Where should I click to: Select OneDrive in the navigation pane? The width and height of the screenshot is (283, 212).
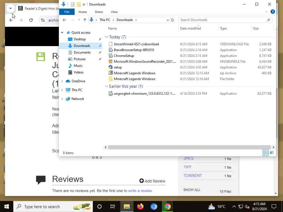pyautogui.click(x=78, y=81)
